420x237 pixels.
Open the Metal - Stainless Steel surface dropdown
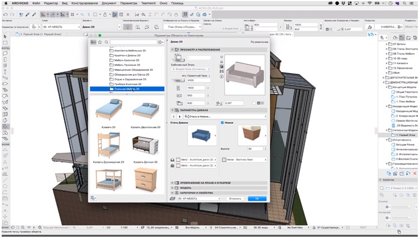coord(244,159)
